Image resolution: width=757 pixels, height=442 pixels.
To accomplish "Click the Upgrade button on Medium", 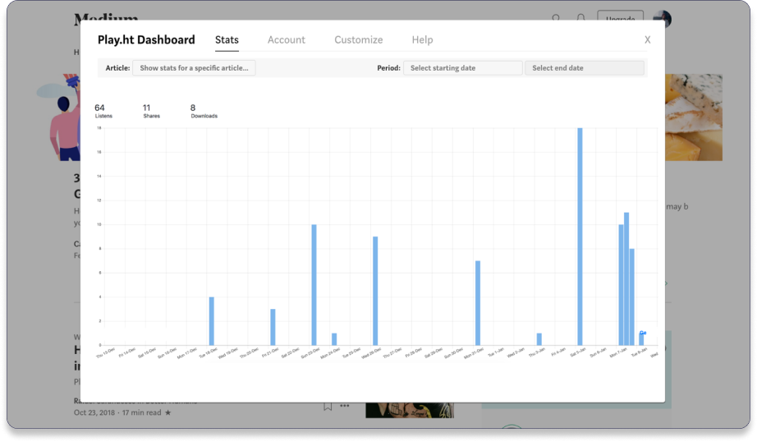I will coord(620,16).
